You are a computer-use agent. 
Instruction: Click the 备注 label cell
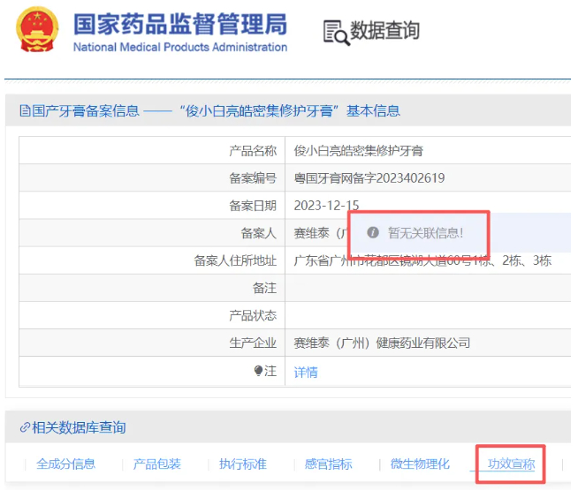coord(152,288)
